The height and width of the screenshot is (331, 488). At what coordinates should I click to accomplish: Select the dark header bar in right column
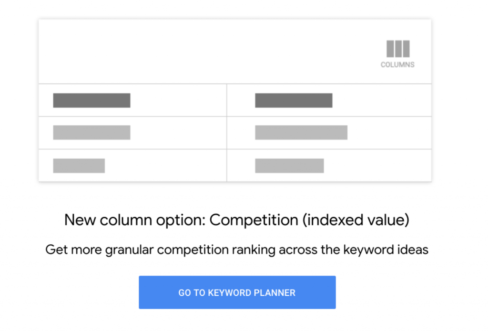click(x=294, y=100)
